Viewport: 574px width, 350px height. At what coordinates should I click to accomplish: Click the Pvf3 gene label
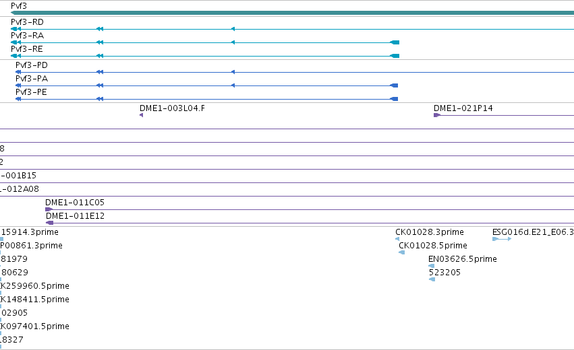click(19, 6)
